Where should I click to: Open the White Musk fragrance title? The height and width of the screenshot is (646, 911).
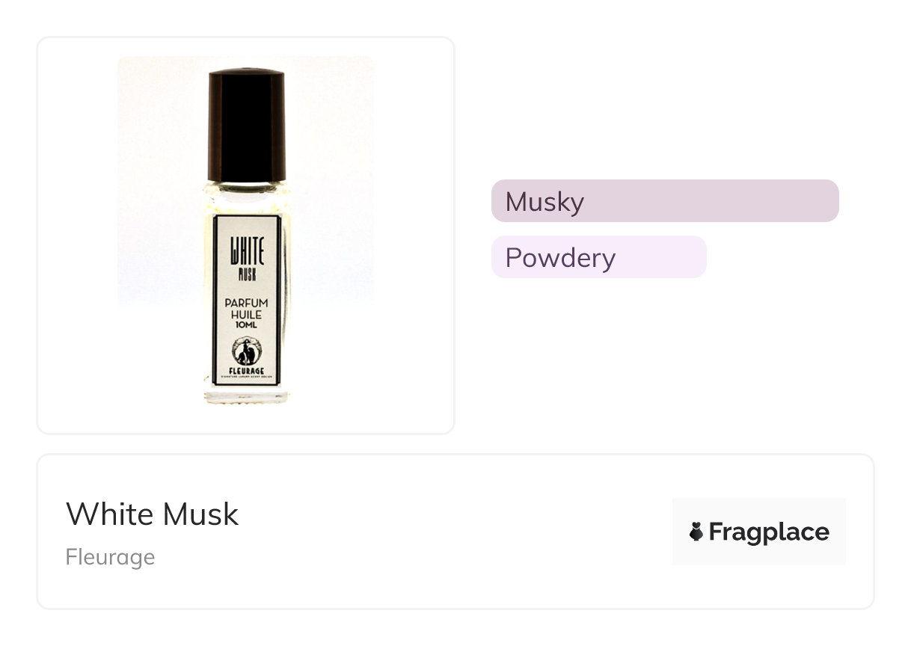point(153,514)
